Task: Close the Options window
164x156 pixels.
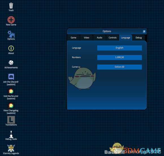Action: [x=144, y=31]
